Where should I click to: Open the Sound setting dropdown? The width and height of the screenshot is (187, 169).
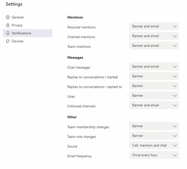154,145
